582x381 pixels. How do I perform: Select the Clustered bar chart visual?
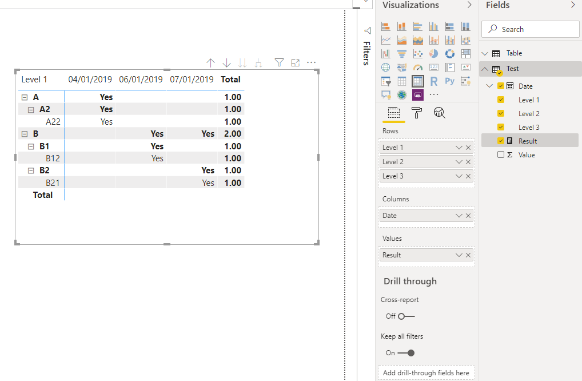[x=417, y=26]
